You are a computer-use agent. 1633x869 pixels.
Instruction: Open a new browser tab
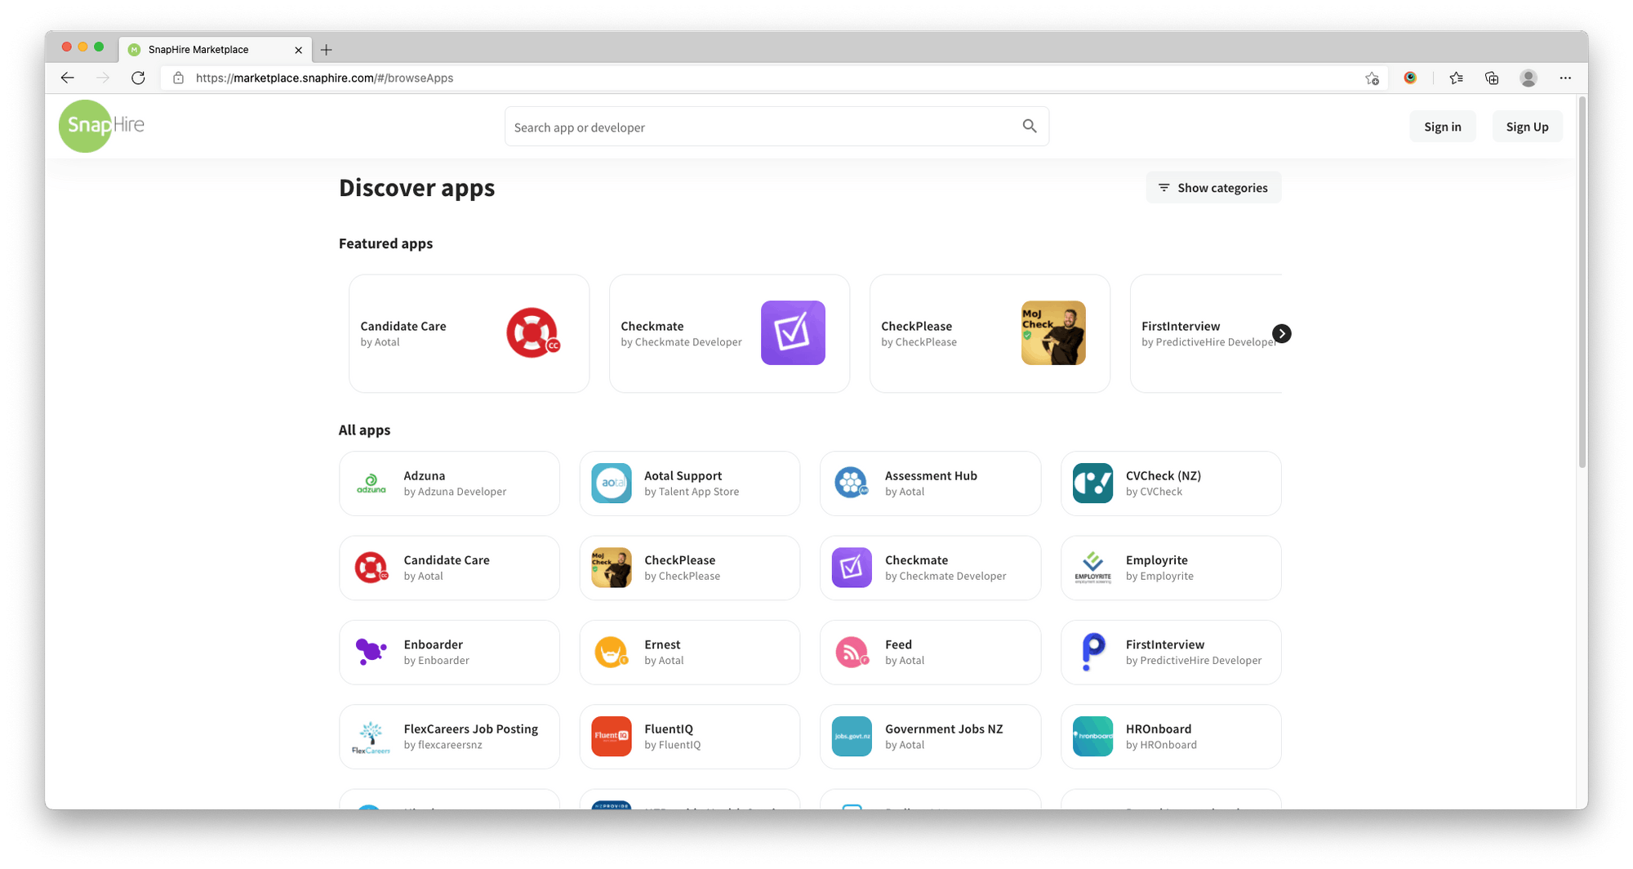pos(326,49)
